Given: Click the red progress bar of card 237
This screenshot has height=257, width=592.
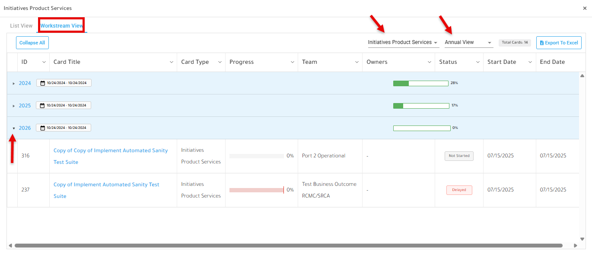Looking at the screenshot, I should coord(257,190).
